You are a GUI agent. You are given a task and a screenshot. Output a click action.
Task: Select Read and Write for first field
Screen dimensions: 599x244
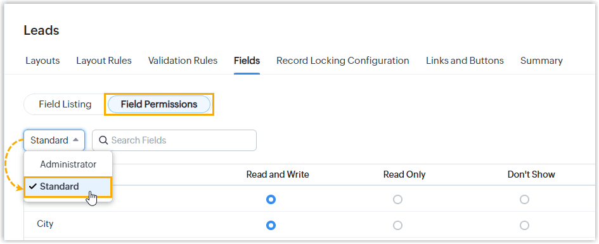pos(271,199)
